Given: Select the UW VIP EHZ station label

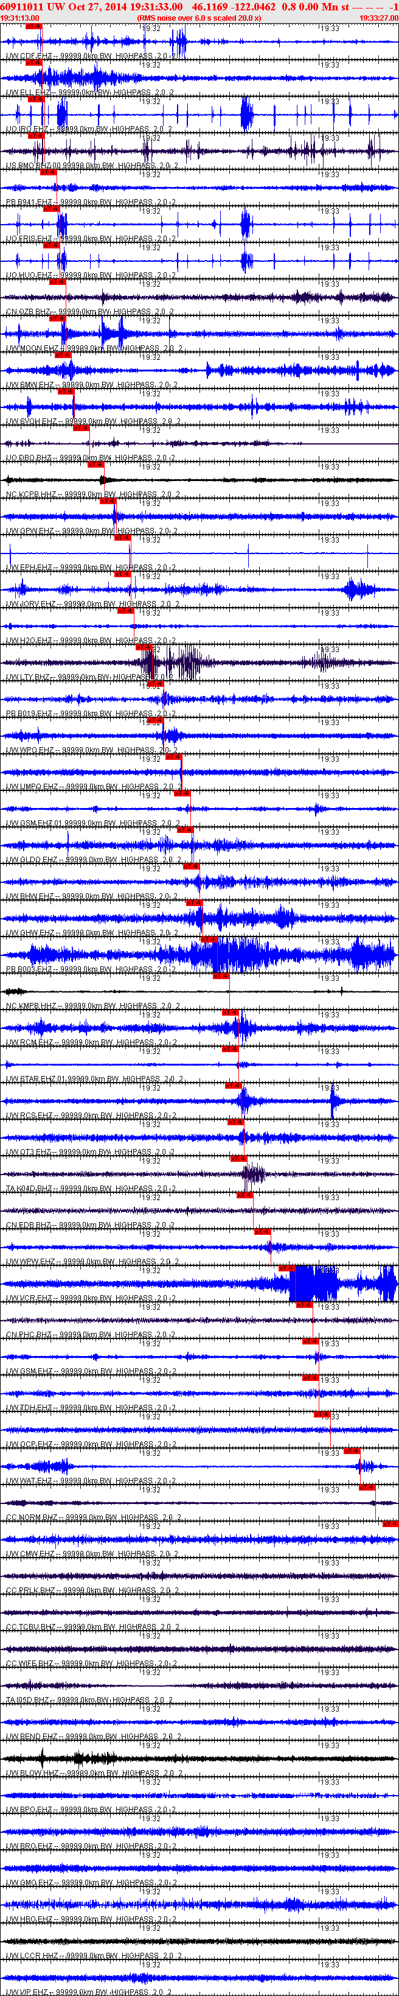Looking at the screenshot, I should coord(89,1992).
